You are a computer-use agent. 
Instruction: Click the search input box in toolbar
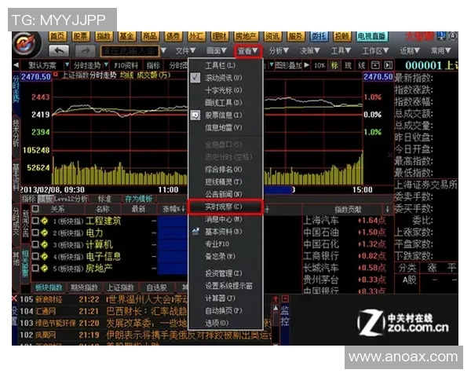click(130, 50)
